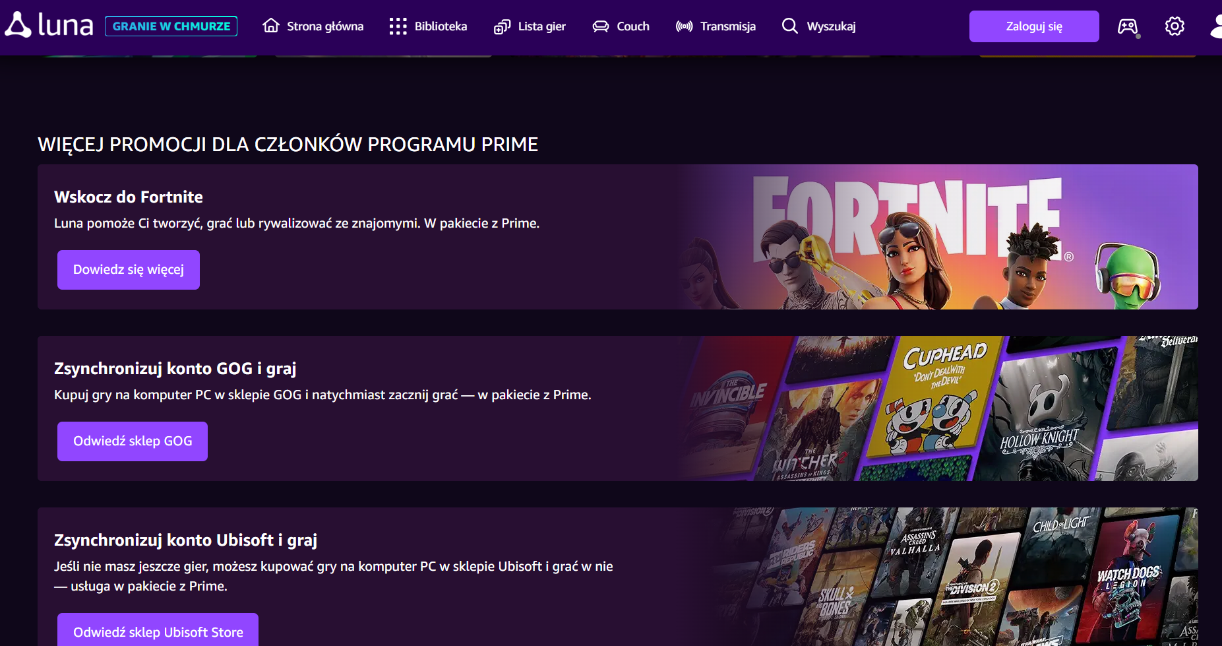
Task: Click the Ubisoft description starting 'Jeśli nie masz'
Action: point(334,576)
